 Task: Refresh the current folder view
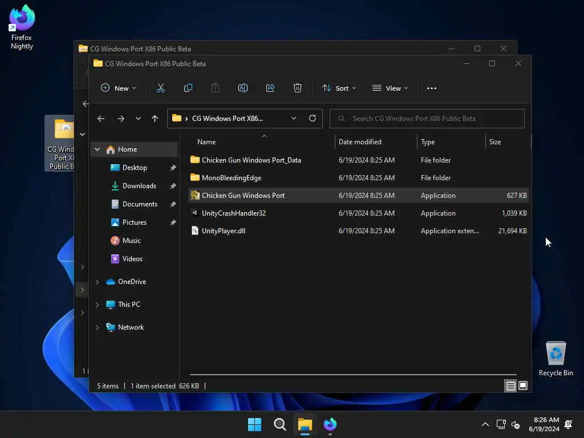[x=313, y=118]
